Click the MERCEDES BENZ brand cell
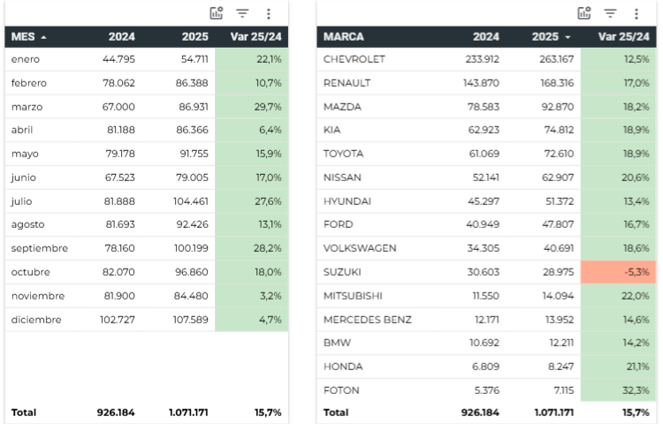 click(x=368, y=320)
